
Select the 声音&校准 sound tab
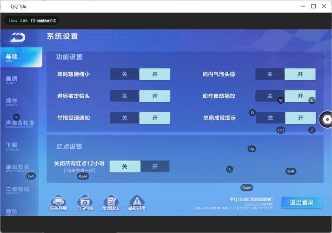click(20, 123)
